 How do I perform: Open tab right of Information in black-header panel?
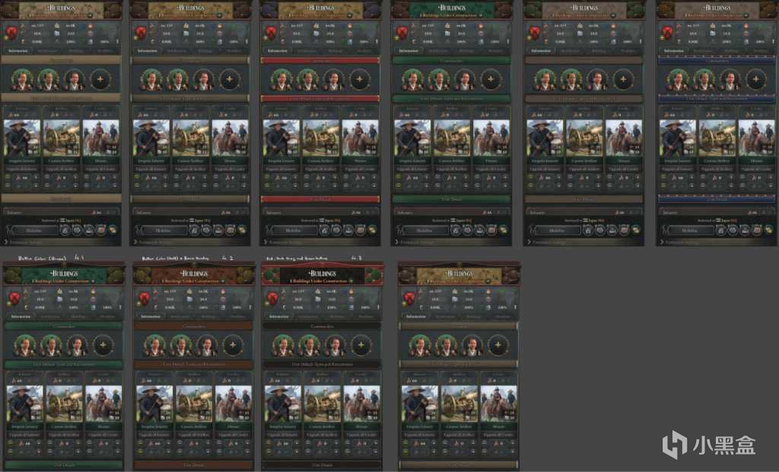307,316
